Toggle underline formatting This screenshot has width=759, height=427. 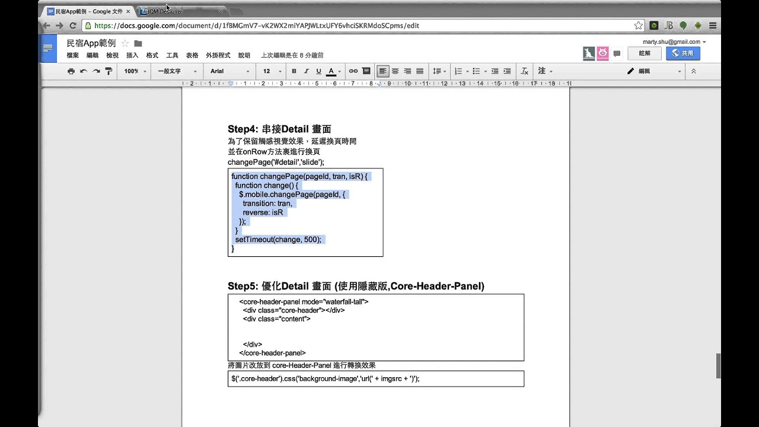tap(318, 71)
